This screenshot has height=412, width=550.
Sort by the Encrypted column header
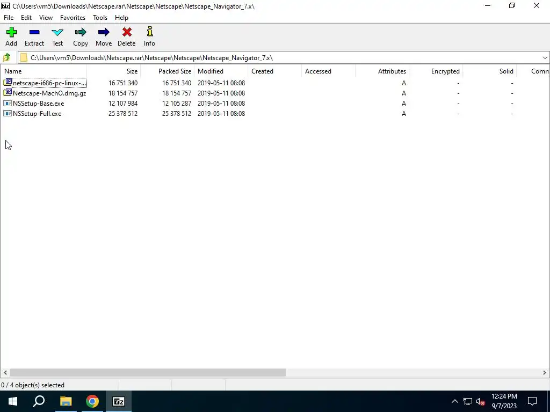(x=436, y=71)
